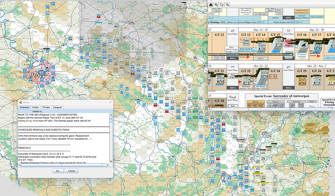Click the Notes vertical scrollbar up arrow
The image size is (335, 196).
pyautogui.click(x=111, y=115)
